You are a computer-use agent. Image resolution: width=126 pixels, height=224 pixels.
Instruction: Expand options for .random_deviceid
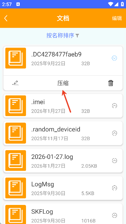114,133
